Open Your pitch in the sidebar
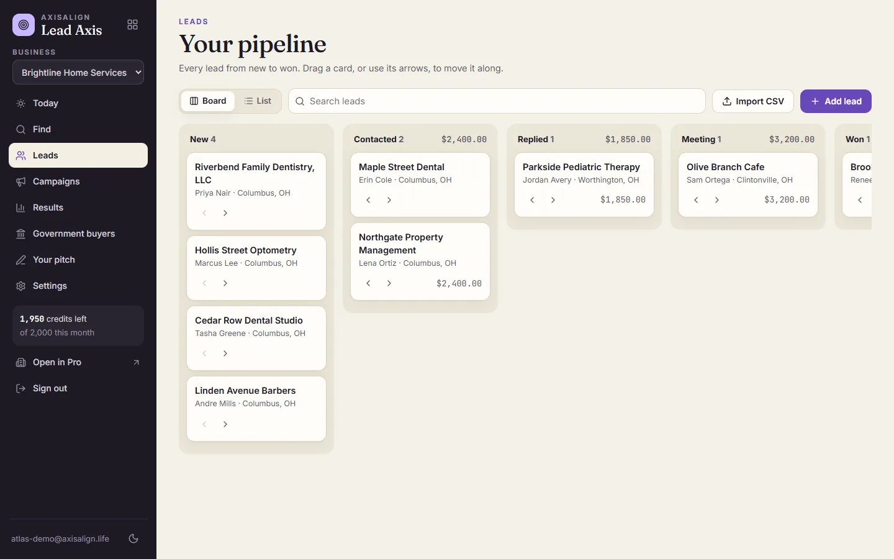This screenshot has width=894, height=559. click(78, 260)
